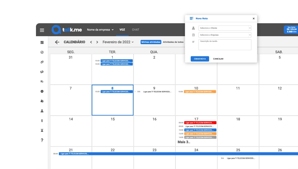Screen dimensions: 298x169
Task: Switch to Atividades de todos filter
Action: click(173, 42)
